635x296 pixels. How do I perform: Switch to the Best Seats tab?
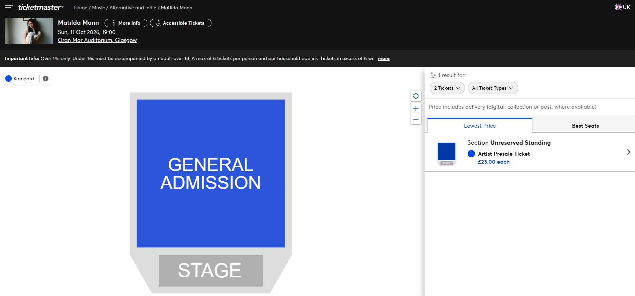(585, 126)
